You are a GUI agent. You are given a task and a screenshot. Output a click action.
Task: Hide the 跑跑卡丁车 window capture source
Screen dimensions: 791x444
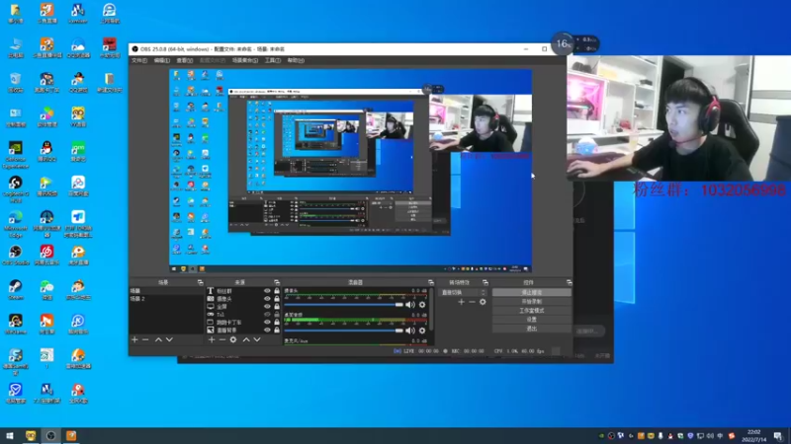(267, 323)
